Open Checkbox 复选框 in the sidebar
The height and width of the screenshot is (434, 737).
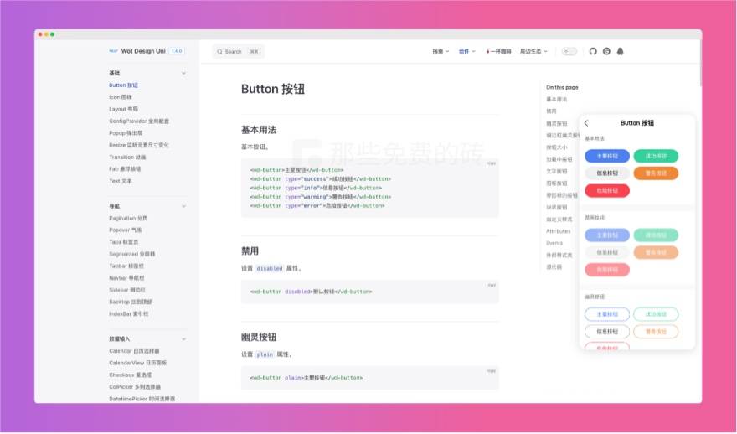click(130, 375)
